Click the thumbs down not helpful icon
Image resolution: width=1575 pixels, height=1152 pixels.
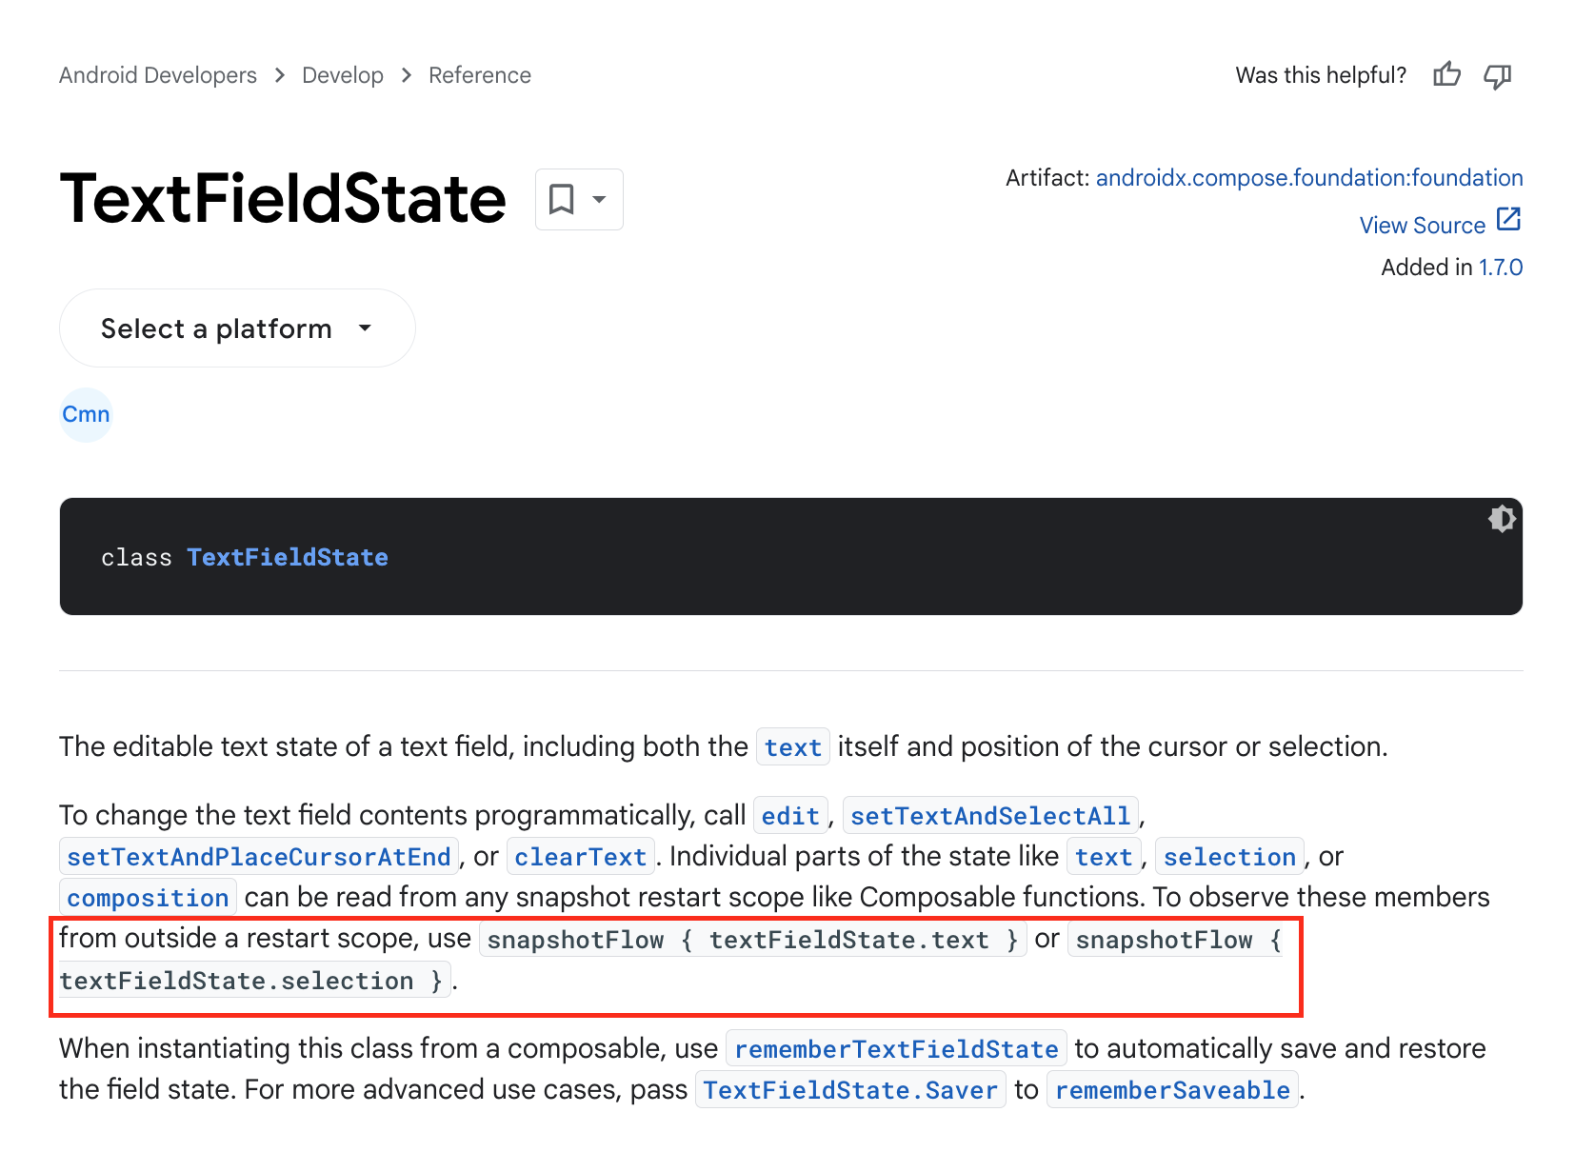click(1498, 75)
